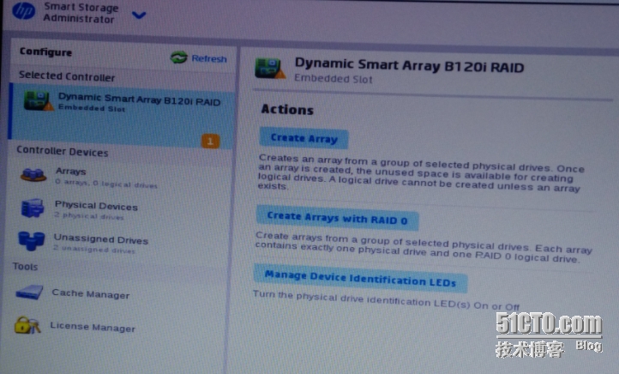Viewport: 619px width, 374px height.
Task: Click the orange alert badge showing 1
Action: pyautogui.click(x=210, y=141)
